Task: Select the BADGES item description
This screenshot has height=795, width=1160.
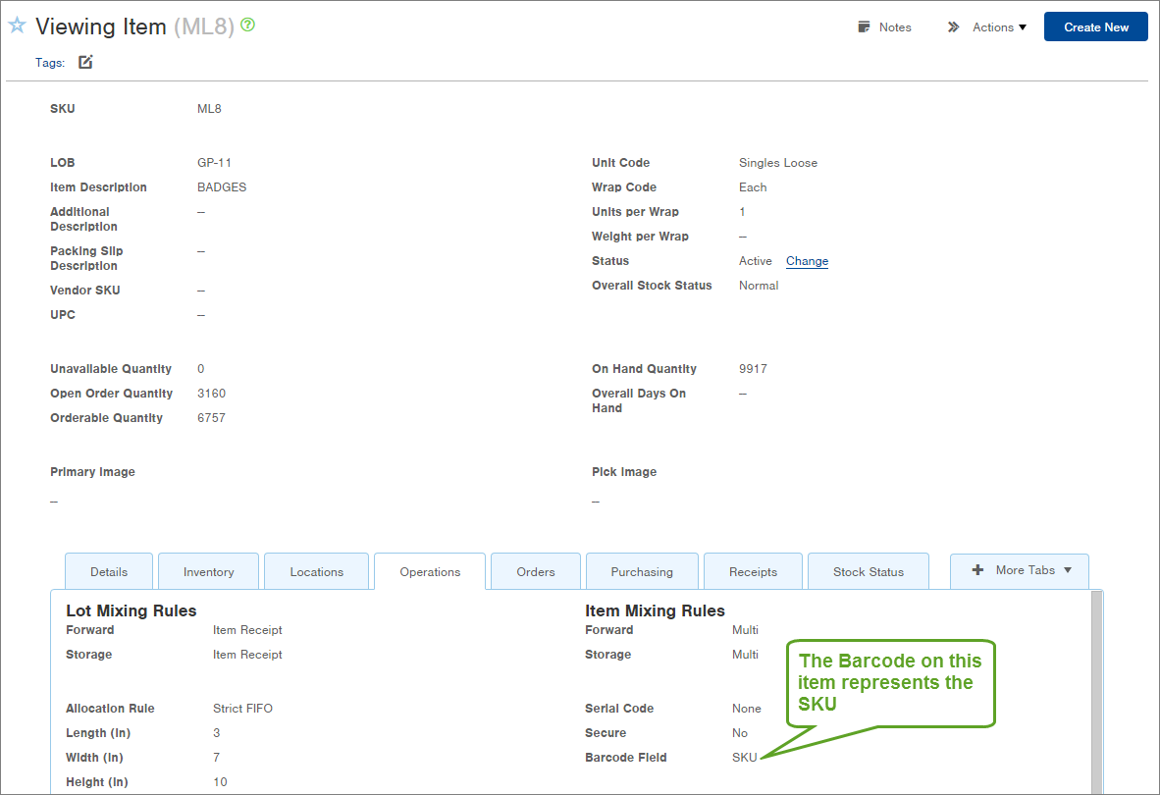Action: (x=222, y=187)
